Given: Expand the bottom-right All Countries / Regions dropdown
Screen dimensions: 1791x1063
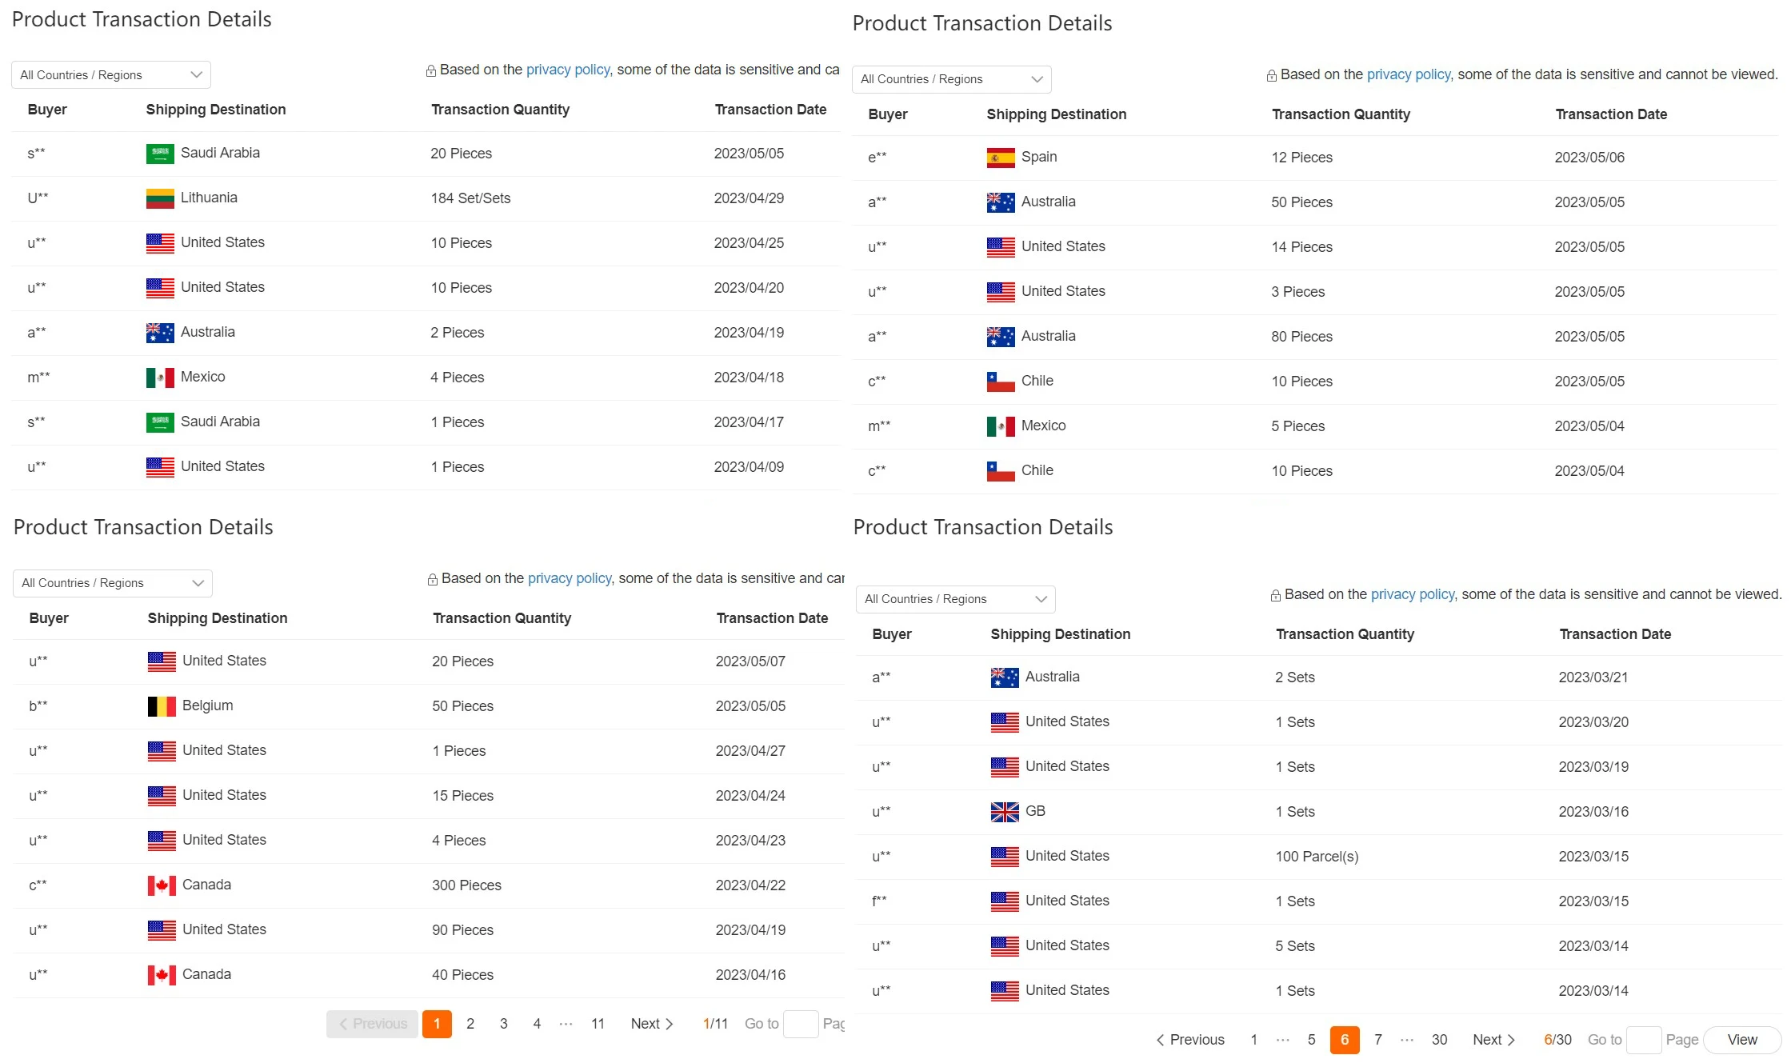Looking at the screenshot, I should click(x=956, y=599).
